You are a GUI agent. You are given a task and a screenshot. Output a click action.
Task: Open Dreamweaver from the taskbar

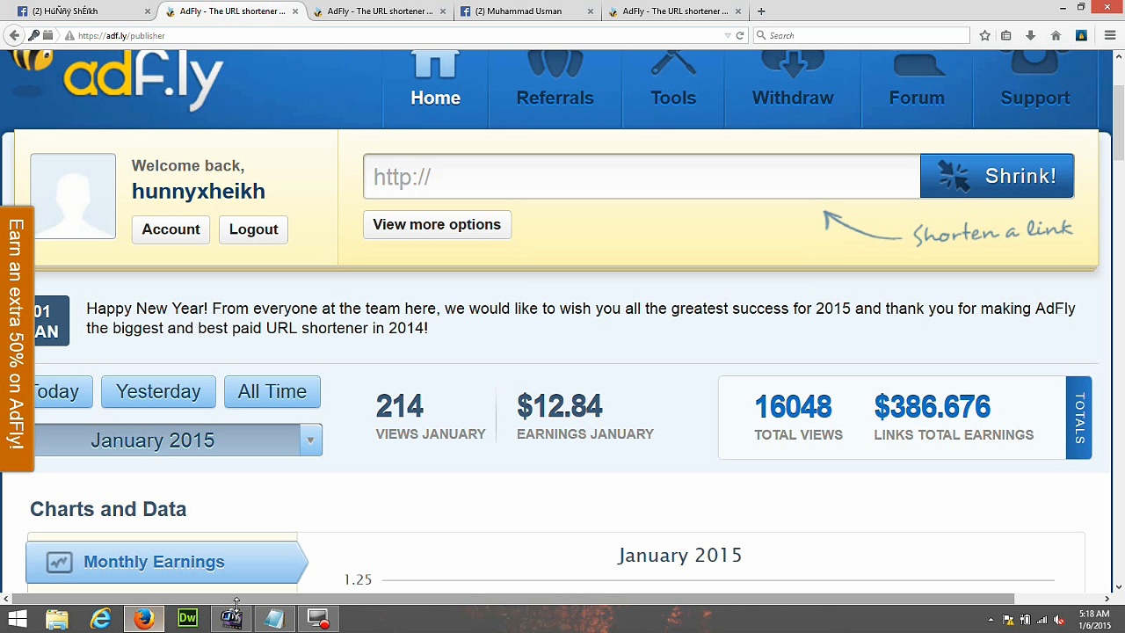188,619
